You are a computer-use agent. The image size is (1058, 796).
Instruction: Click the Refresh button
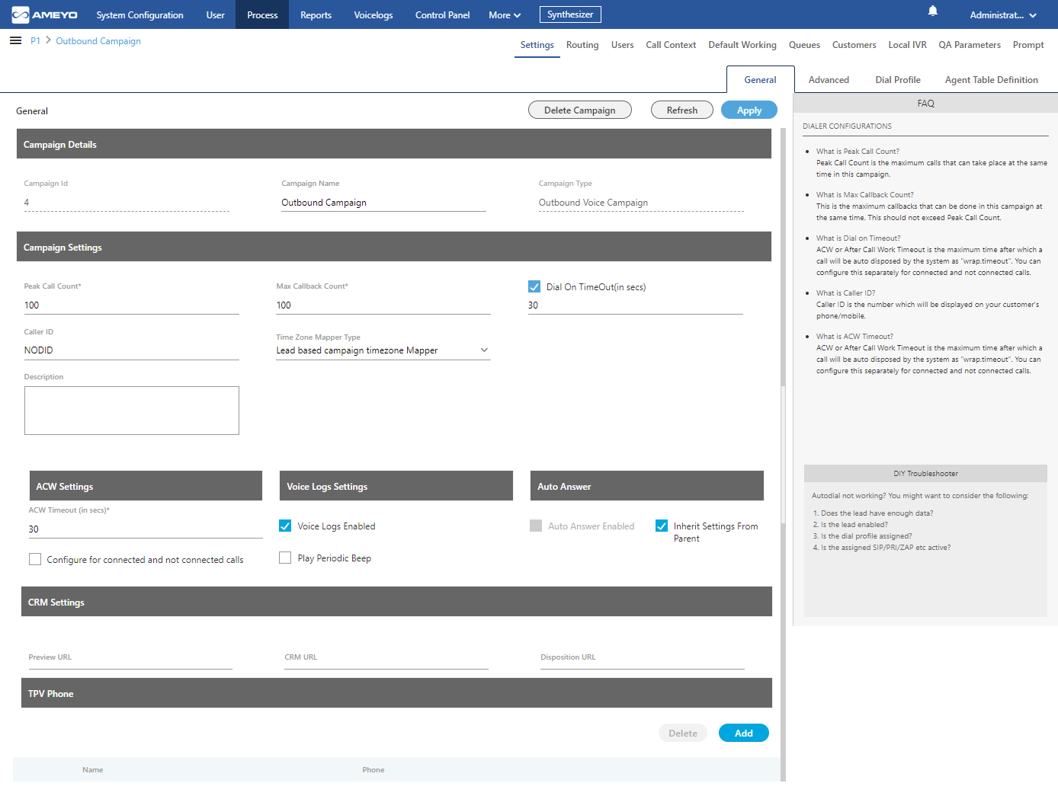[x=681, y=110]
